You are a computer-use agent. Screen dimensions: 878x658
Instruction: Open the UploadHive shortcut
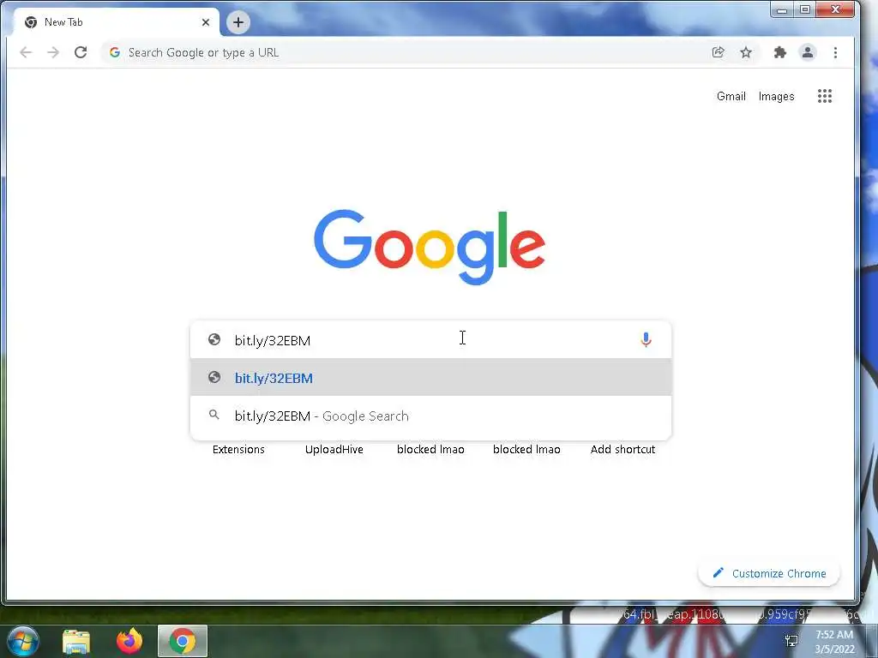[x=334, y=449]
